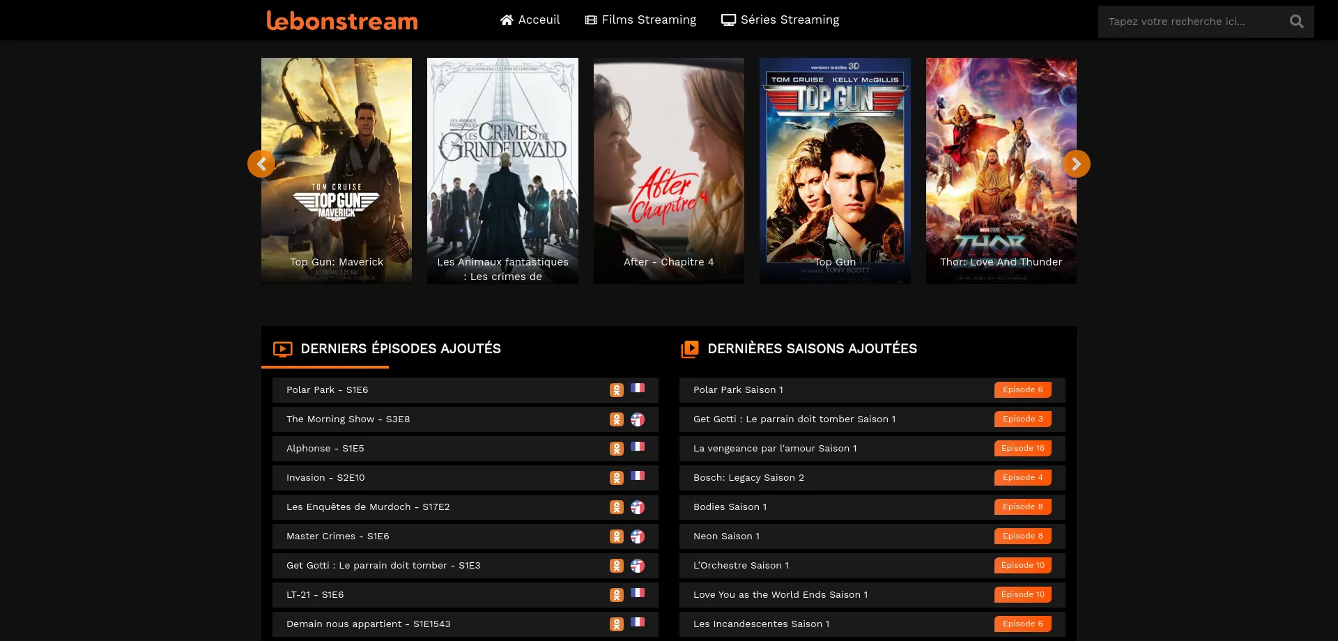
Task: Click the orange OK icon on Invasion row
Action: pyautogui.click(x=617, y=478)
